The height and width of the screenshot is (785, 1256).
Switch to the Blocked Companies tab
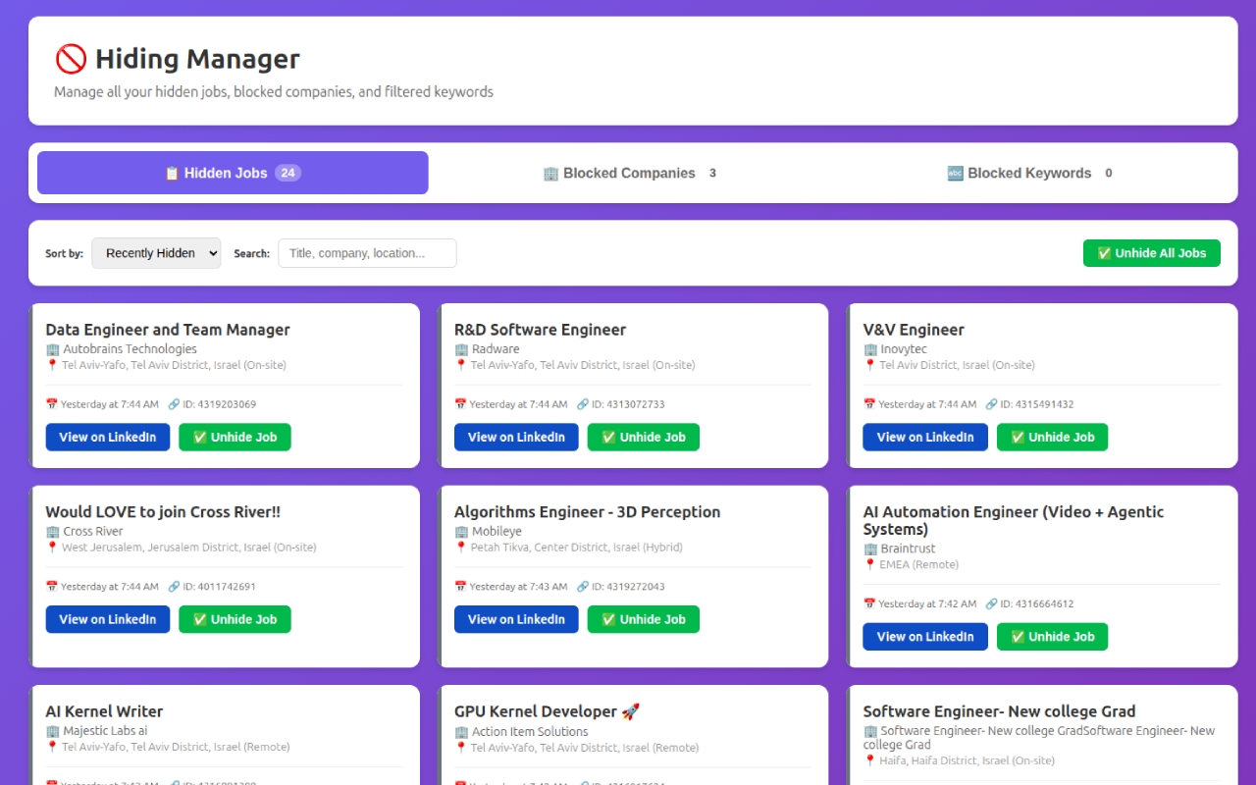click(x=629, y=173)
